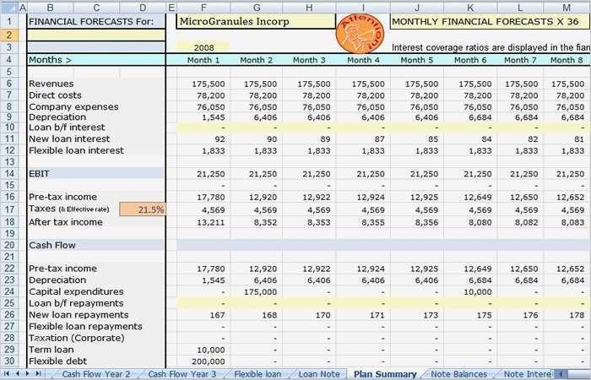Click Month 6 capital expenditures 10,000
591x380 pixels.
[x=477, y=292]
